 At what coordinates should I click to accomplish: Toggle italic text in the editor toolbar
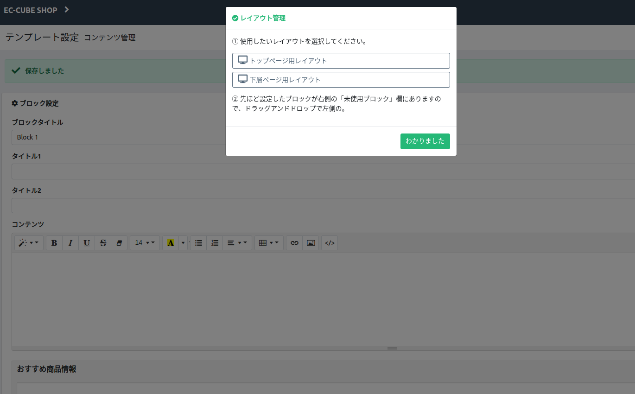click(70, 243)
